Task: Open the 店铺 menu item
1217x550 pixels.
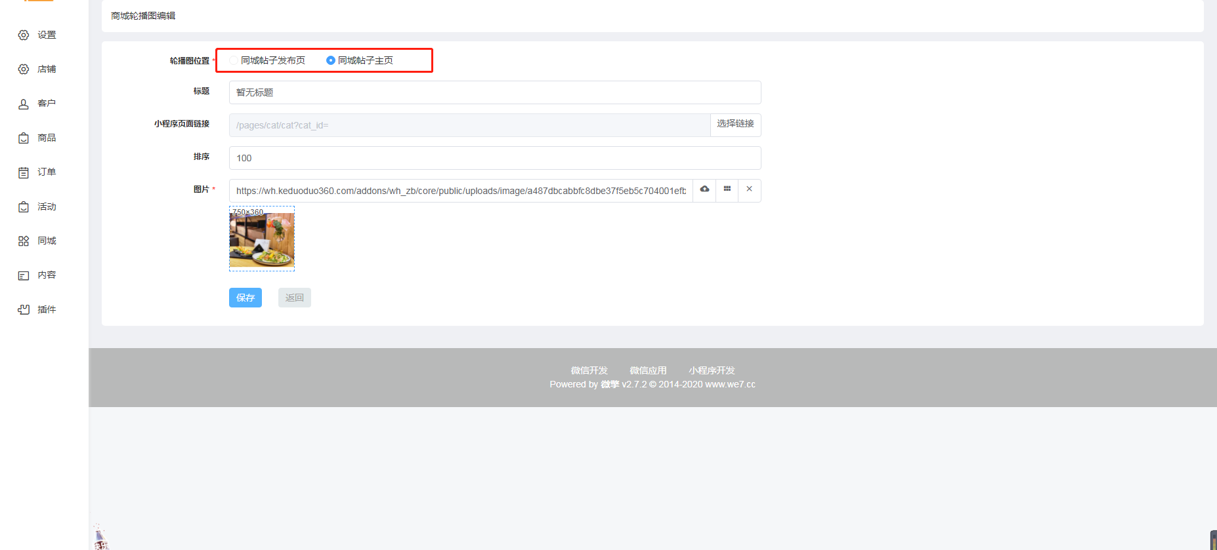Action: coord(47,69)
